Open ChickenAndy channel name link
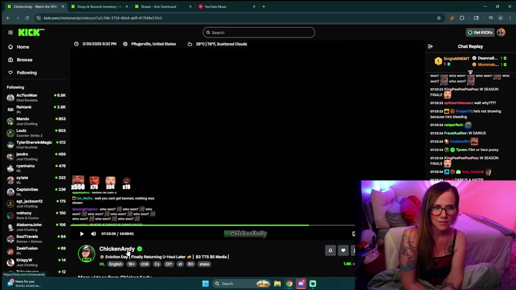Image resolution: width=516 pixels, height=290 pixels. click(x=117, y=249)
